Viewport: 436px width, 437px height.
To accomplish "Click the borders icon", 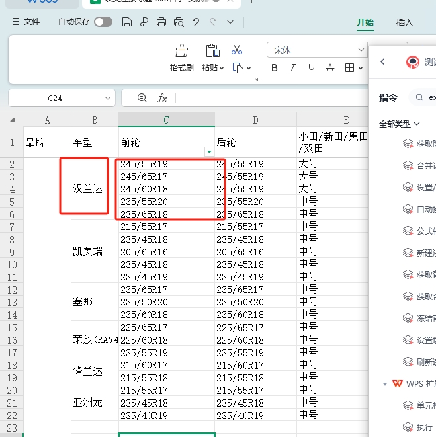I will click(349, 68).
